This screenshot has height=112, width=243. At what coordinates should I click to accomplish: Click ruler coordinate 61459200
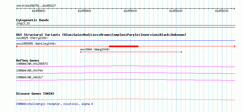[222, 11]
